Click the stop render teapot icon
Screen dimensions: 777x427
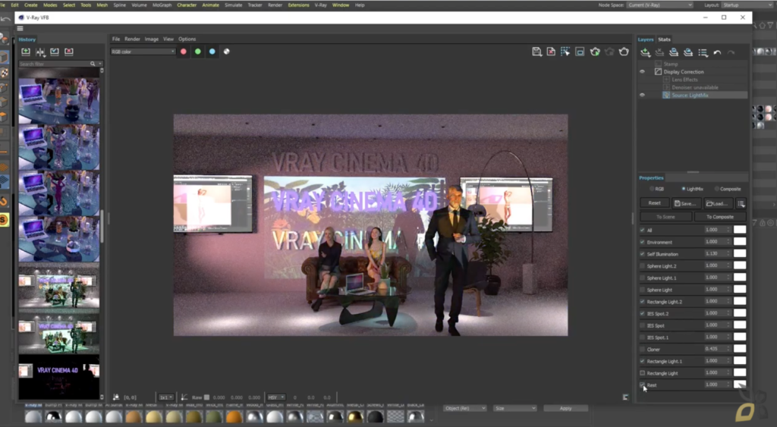[609, 52]
